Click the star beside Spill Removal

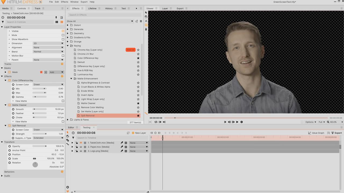coord(138,116)
